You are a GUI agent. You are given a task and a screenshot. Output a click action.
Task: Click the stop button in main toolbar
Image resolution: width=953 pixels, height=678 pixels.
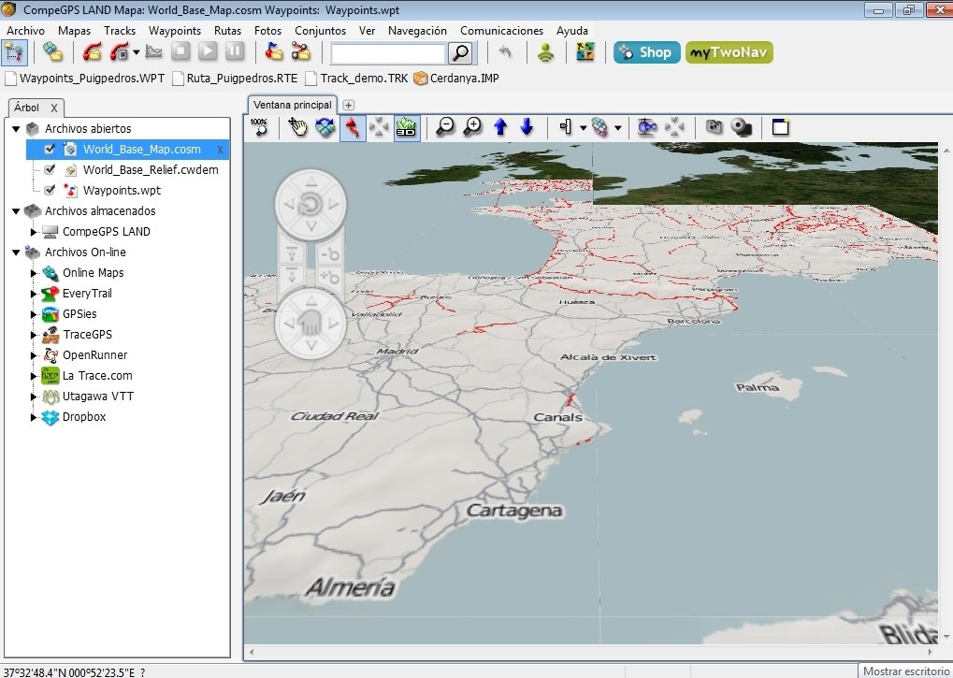[180, 51]
